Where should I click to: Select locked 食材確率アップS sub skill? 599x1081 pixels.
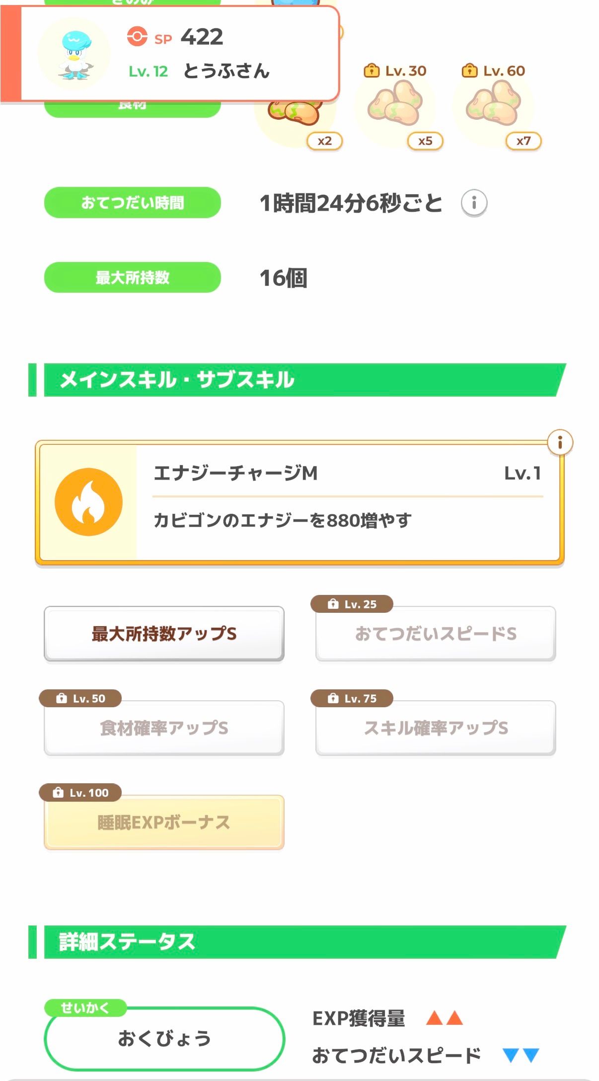(164, 728)
